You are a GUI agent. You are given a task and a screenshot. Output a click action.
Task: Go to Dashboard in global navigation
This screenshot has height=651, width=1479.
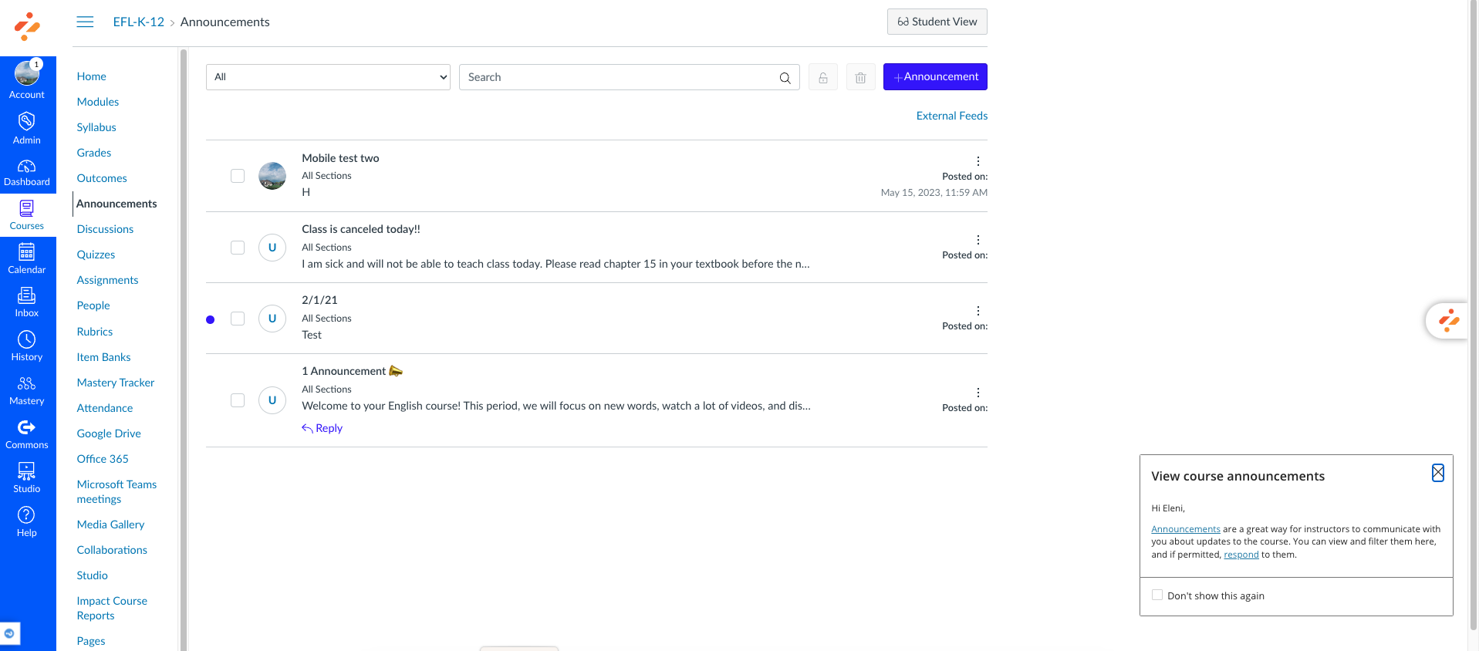click(27, 174)
